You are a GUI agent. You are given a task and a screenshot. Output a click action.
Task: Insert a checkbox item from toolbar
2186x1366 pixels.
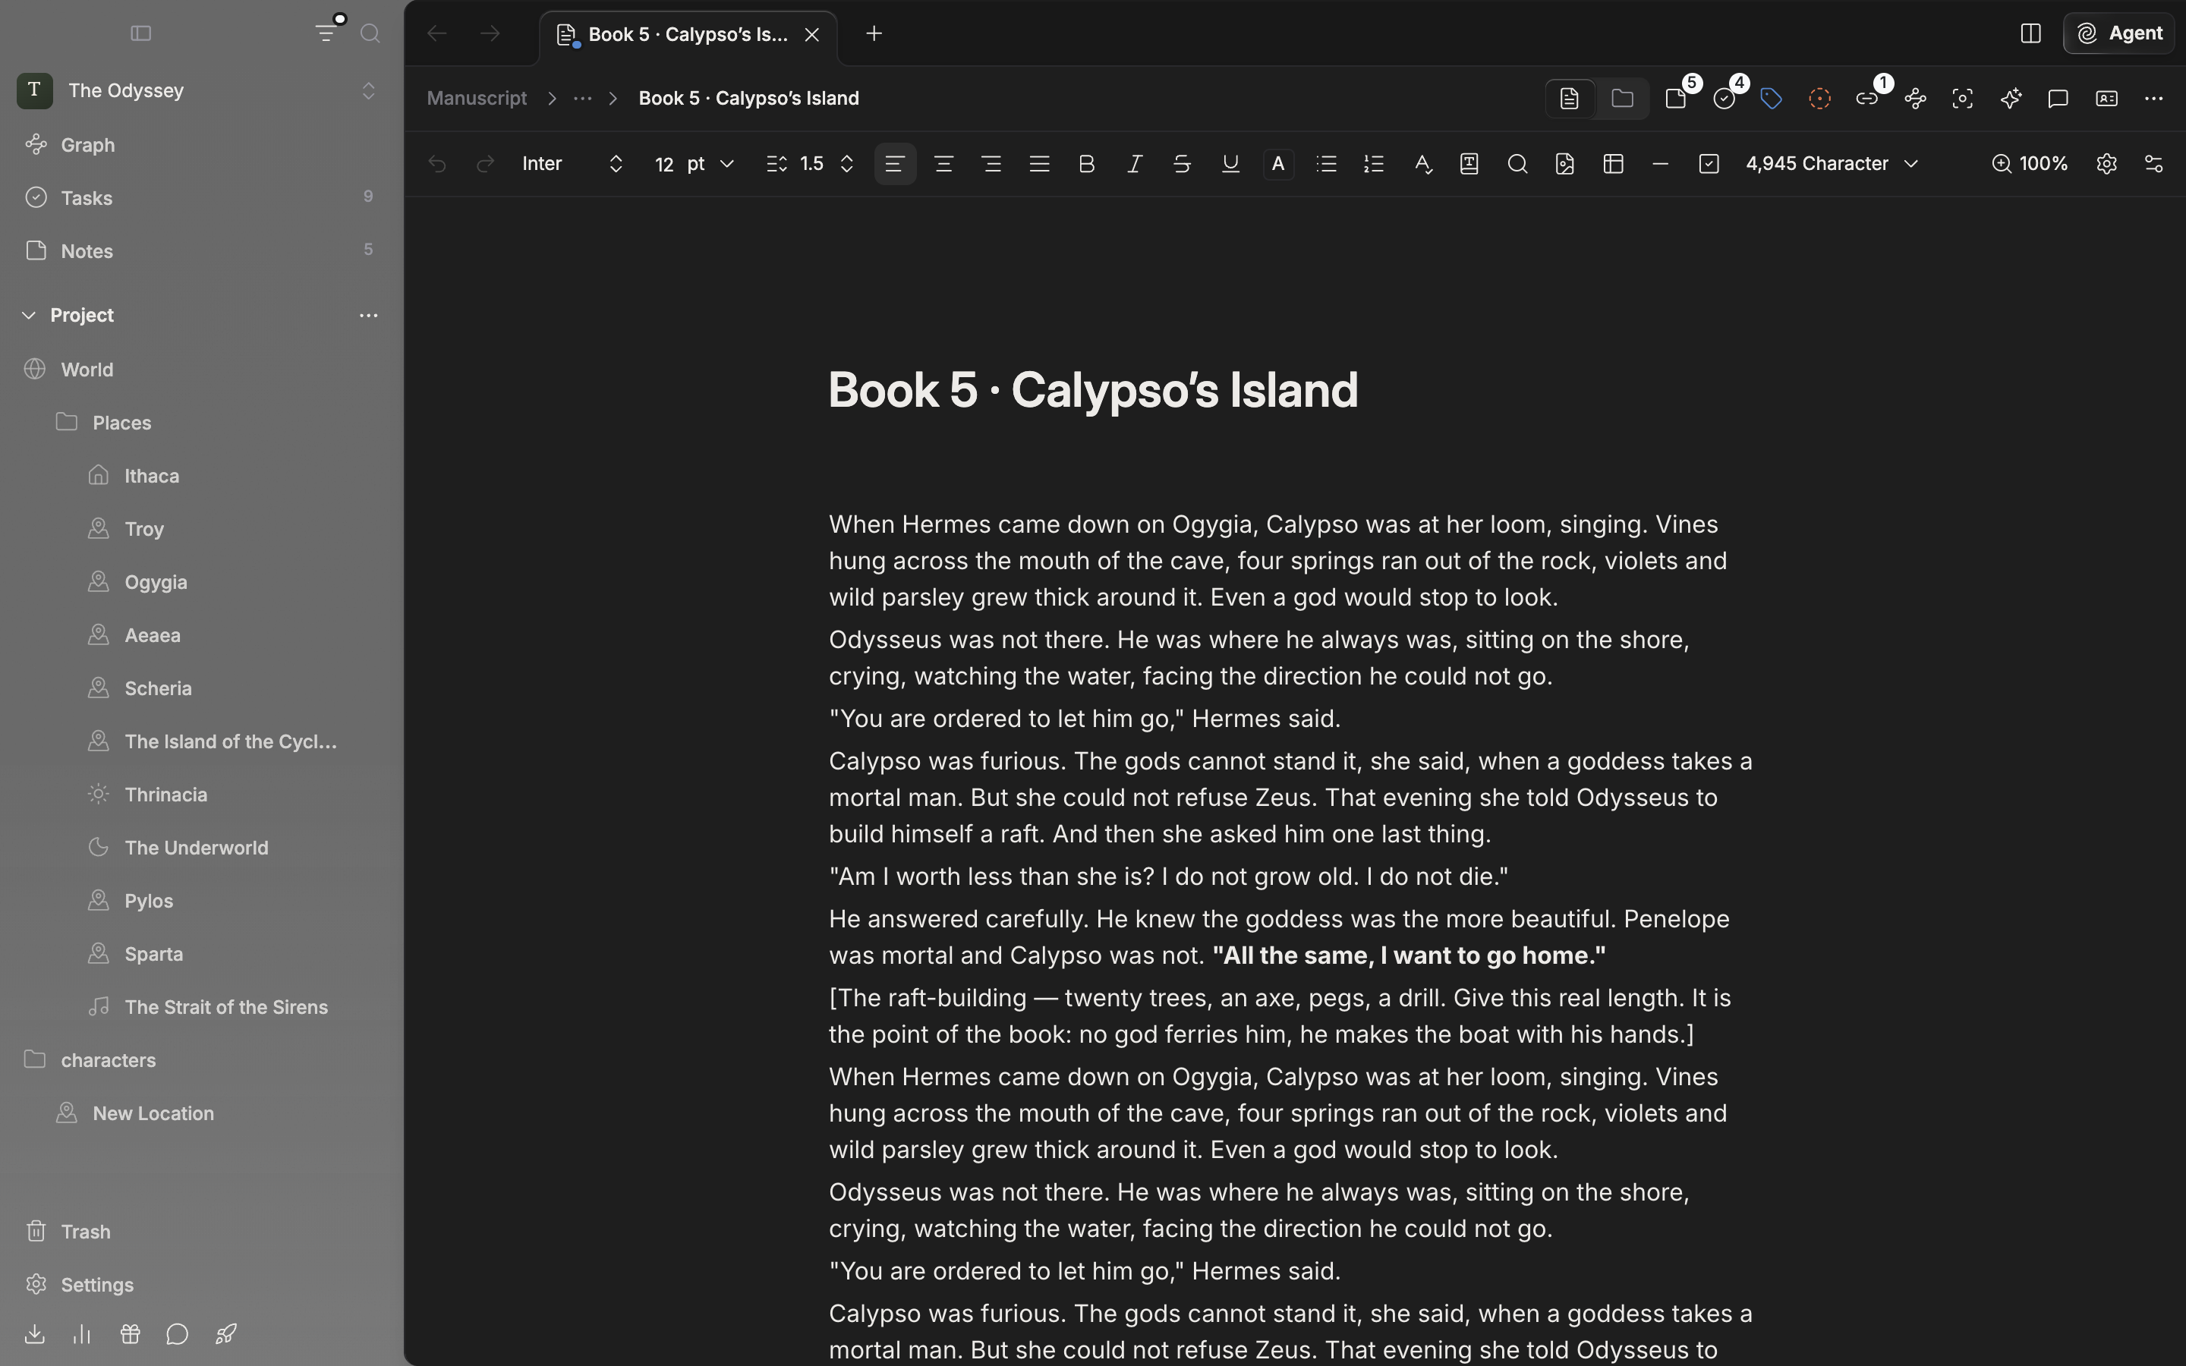tap(1708, 163)
